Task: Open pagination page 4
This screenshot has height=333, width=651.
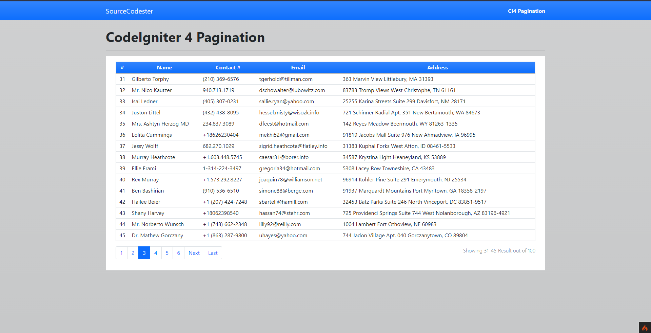Action: (x=156, y=253)
